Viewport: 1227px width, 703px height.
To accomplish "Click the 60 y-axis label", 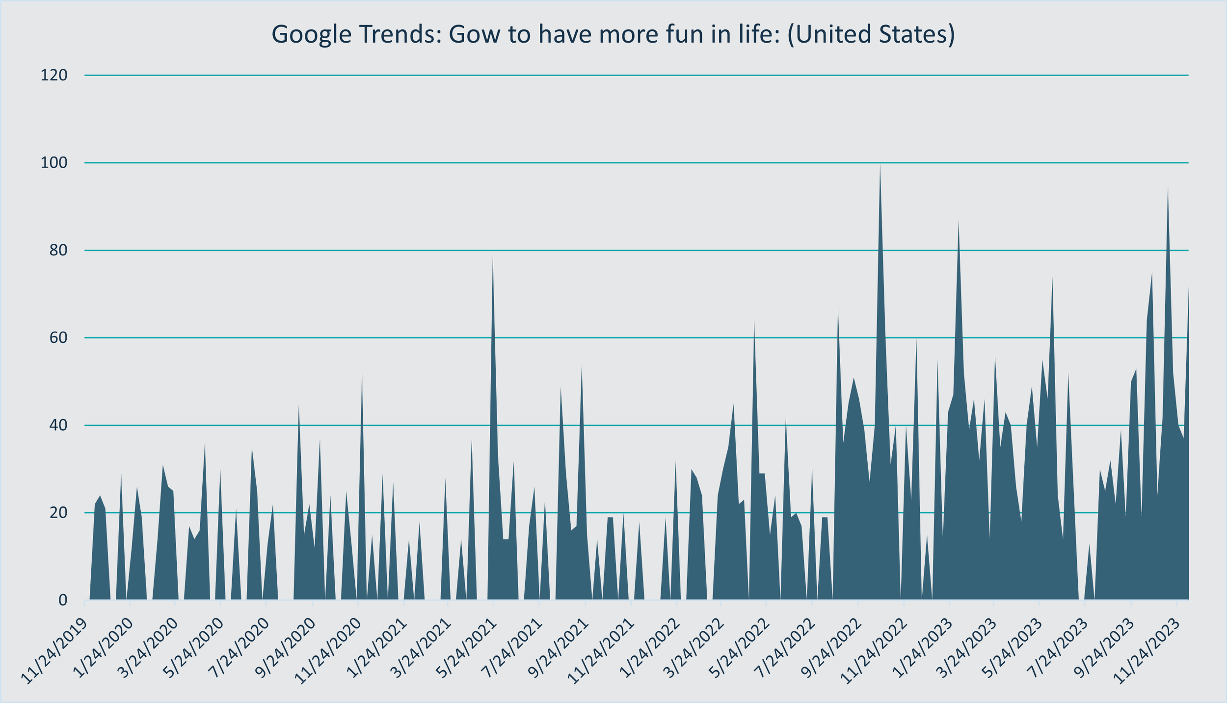I will [58, 338].
